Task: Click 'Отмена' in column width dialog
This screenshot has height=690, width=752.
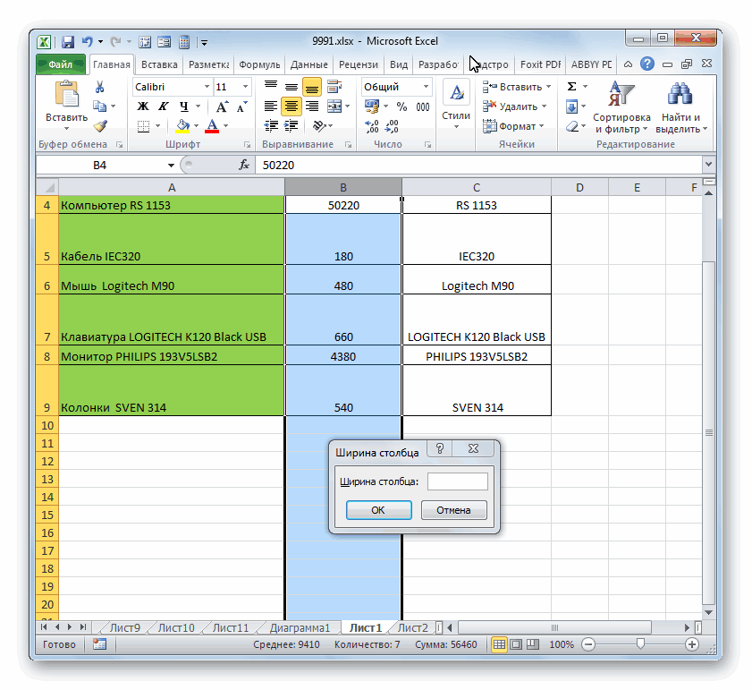Action: tap(453, 510)
